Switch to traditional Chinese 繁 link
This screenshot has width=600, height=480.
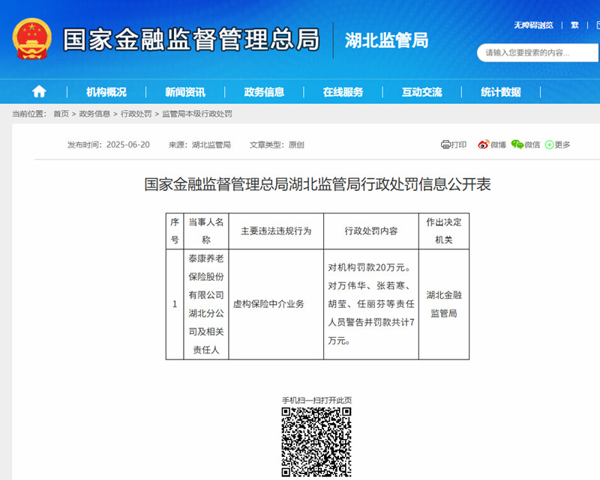(x=574, y=25)
